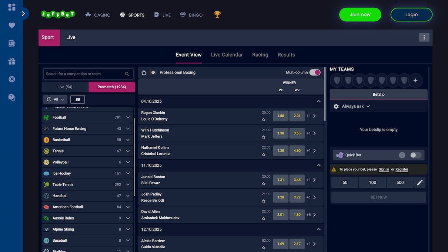Open the live chat support icon

pyautogui.click(x=12, y=97)
